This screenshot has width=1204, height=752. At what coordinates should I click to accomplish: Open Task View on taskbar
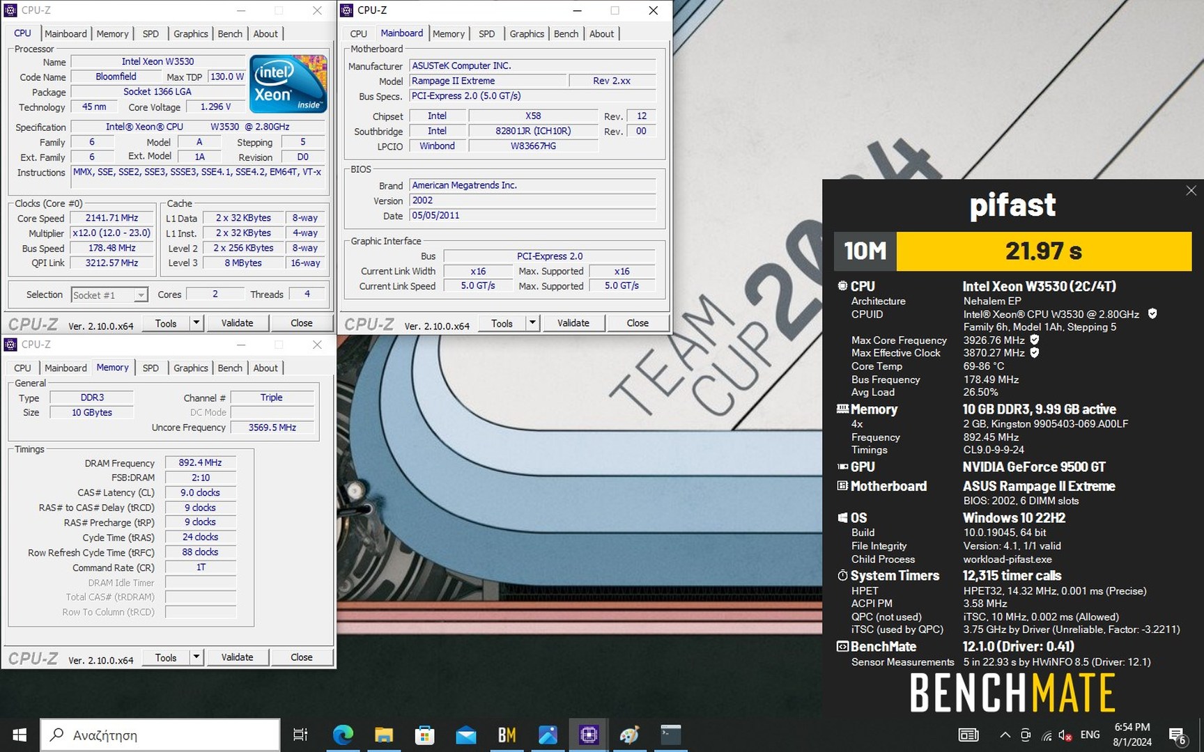pyautogui.click(x=300, y=735)
